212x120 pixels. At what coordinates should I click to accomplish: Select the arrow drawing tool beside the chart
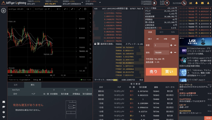[91, 31]
